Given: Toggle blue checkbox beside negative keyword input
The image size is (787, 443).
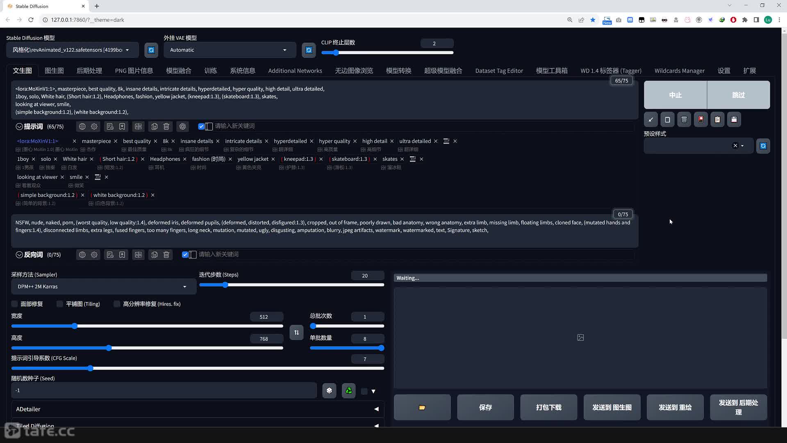Looking at the screenshot, I should 185,255.
